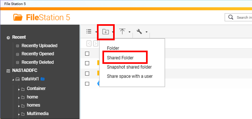
Task: Open the tools wrench dropdown arrow
Action: (146, 32)
